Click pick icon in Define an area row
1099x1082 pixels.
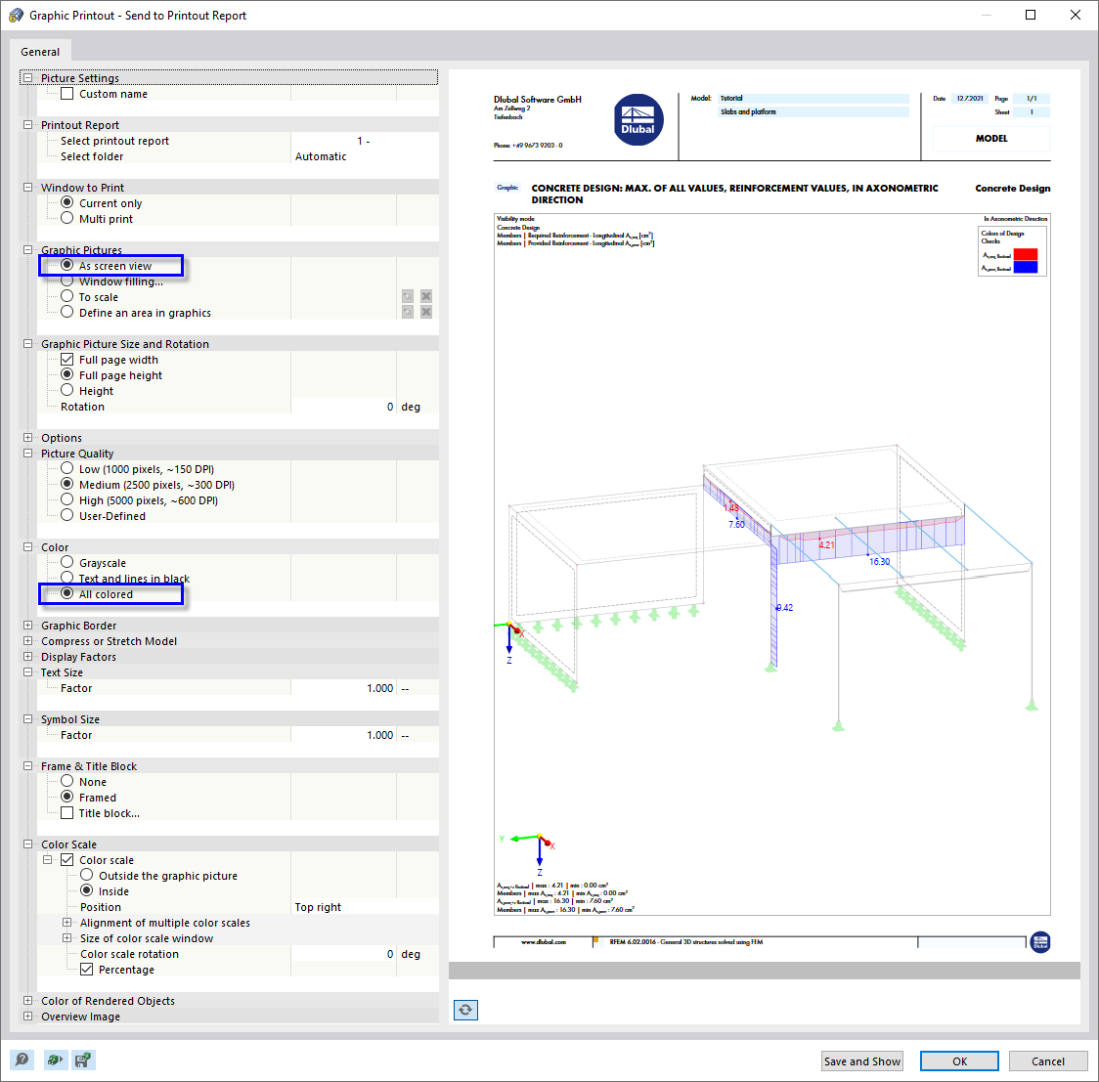(407, 312)
